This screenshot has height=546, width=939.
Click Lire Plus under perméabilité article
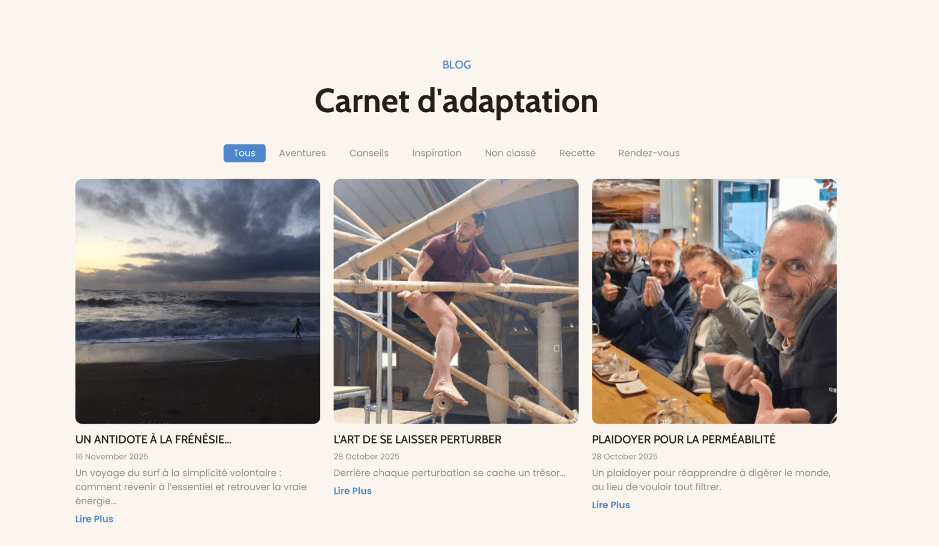pos(611,505)
